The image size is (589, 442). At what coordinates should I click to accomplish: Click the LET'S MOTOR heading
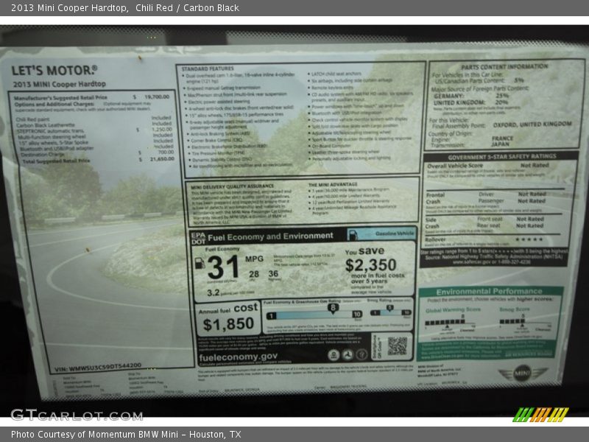[x=54, y=70]
